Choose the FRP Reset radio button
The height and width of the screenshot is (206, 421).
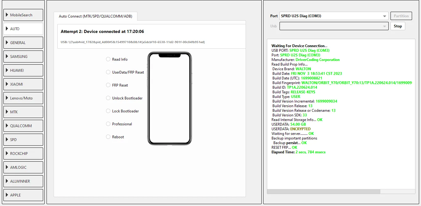click(x=108, y=85)
